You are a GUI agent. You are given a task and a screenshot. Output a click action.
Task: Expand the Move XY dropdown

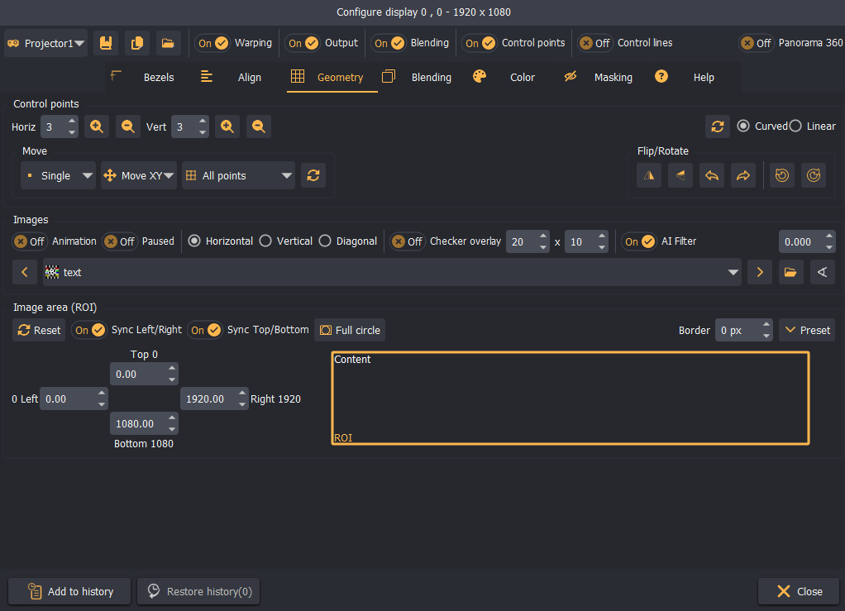click(139, 175)
